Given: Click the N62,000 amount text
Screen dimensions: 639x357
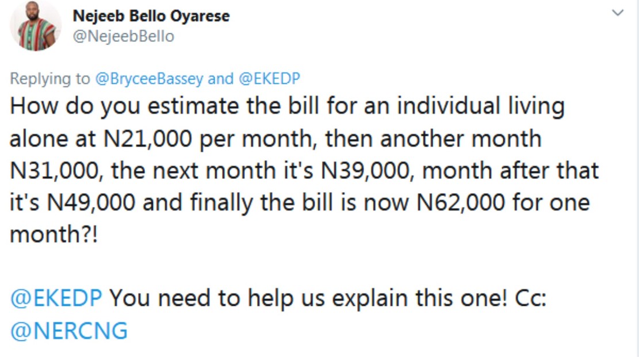Looking at the screenshot, I should point(461,202).
